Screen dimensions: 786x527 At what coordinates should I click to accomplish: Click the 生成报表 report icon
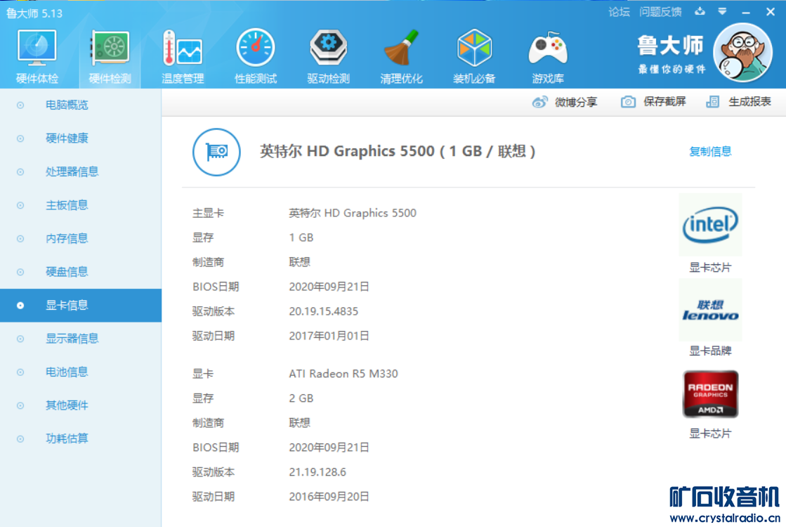(x=712, y=103)
